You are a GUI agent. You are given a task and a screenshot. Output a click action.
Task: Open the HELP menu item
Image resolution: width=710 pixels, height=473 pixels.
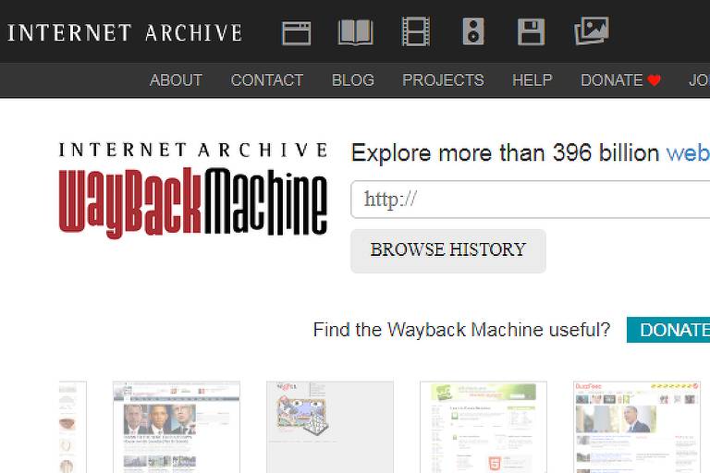[x=532, y=80]
